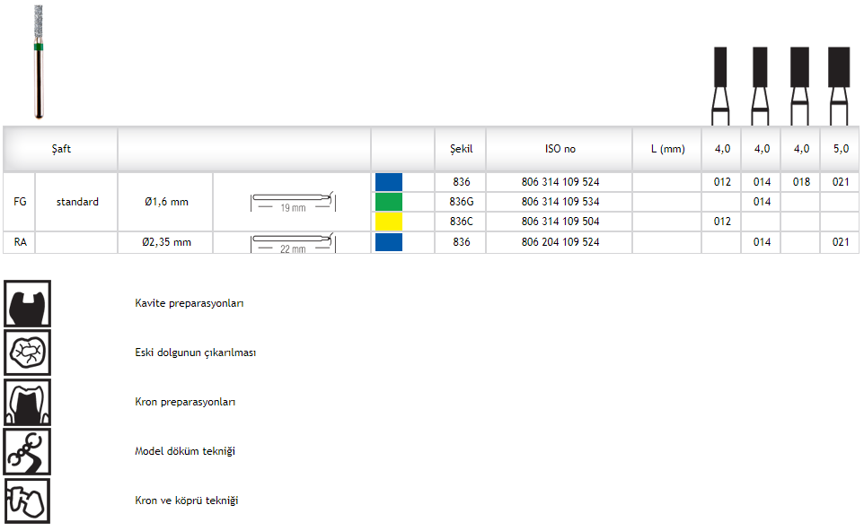This screenshot has width=864, height=531.
Task: Click the Eski dolgunun çıkarılması icon
Action: pos(28,353)
